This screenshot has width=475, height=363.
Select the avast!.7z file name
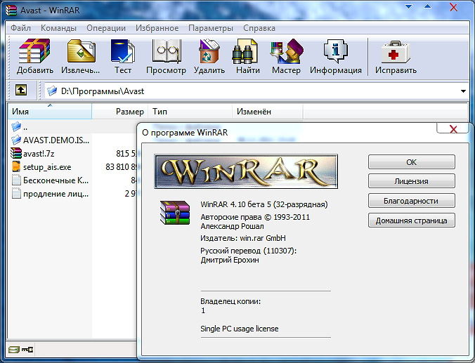[39, 154]
